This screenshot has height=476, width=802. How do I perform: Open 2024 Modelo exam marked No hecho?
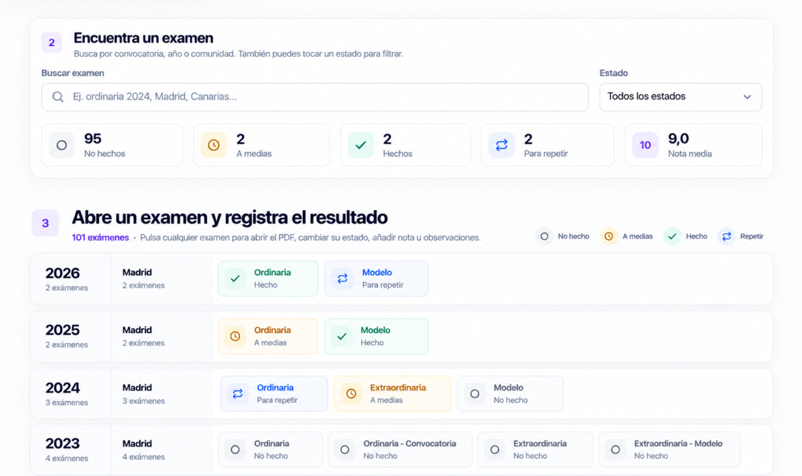click(511, 394)
